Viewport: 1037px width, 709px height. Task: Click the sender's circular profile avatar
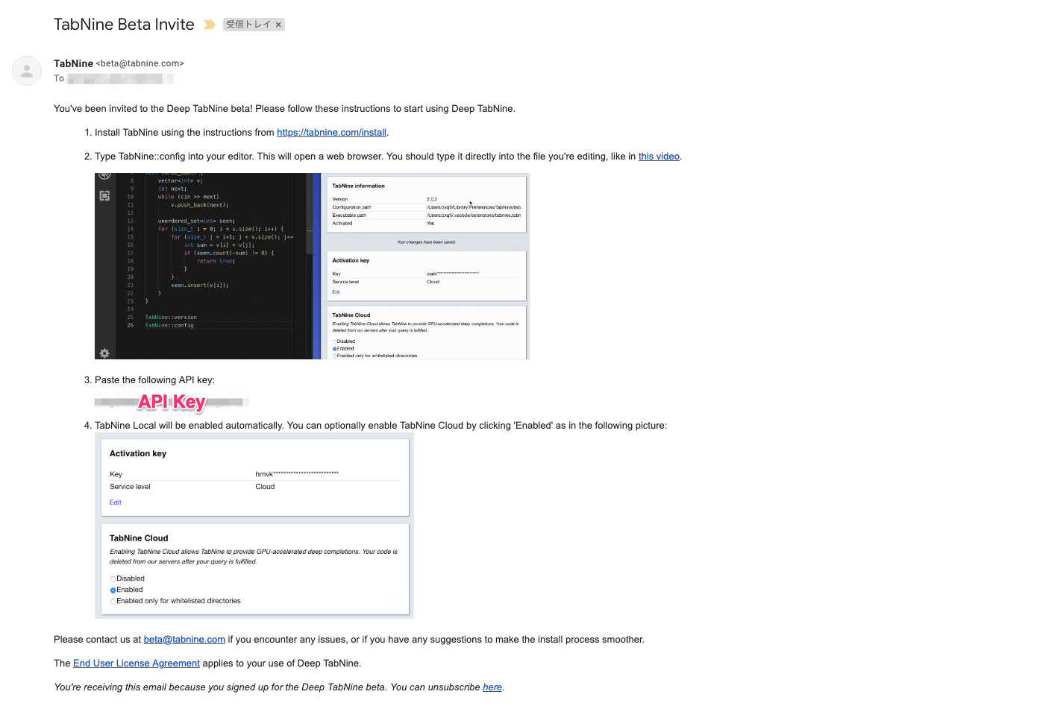click(27, 71)
